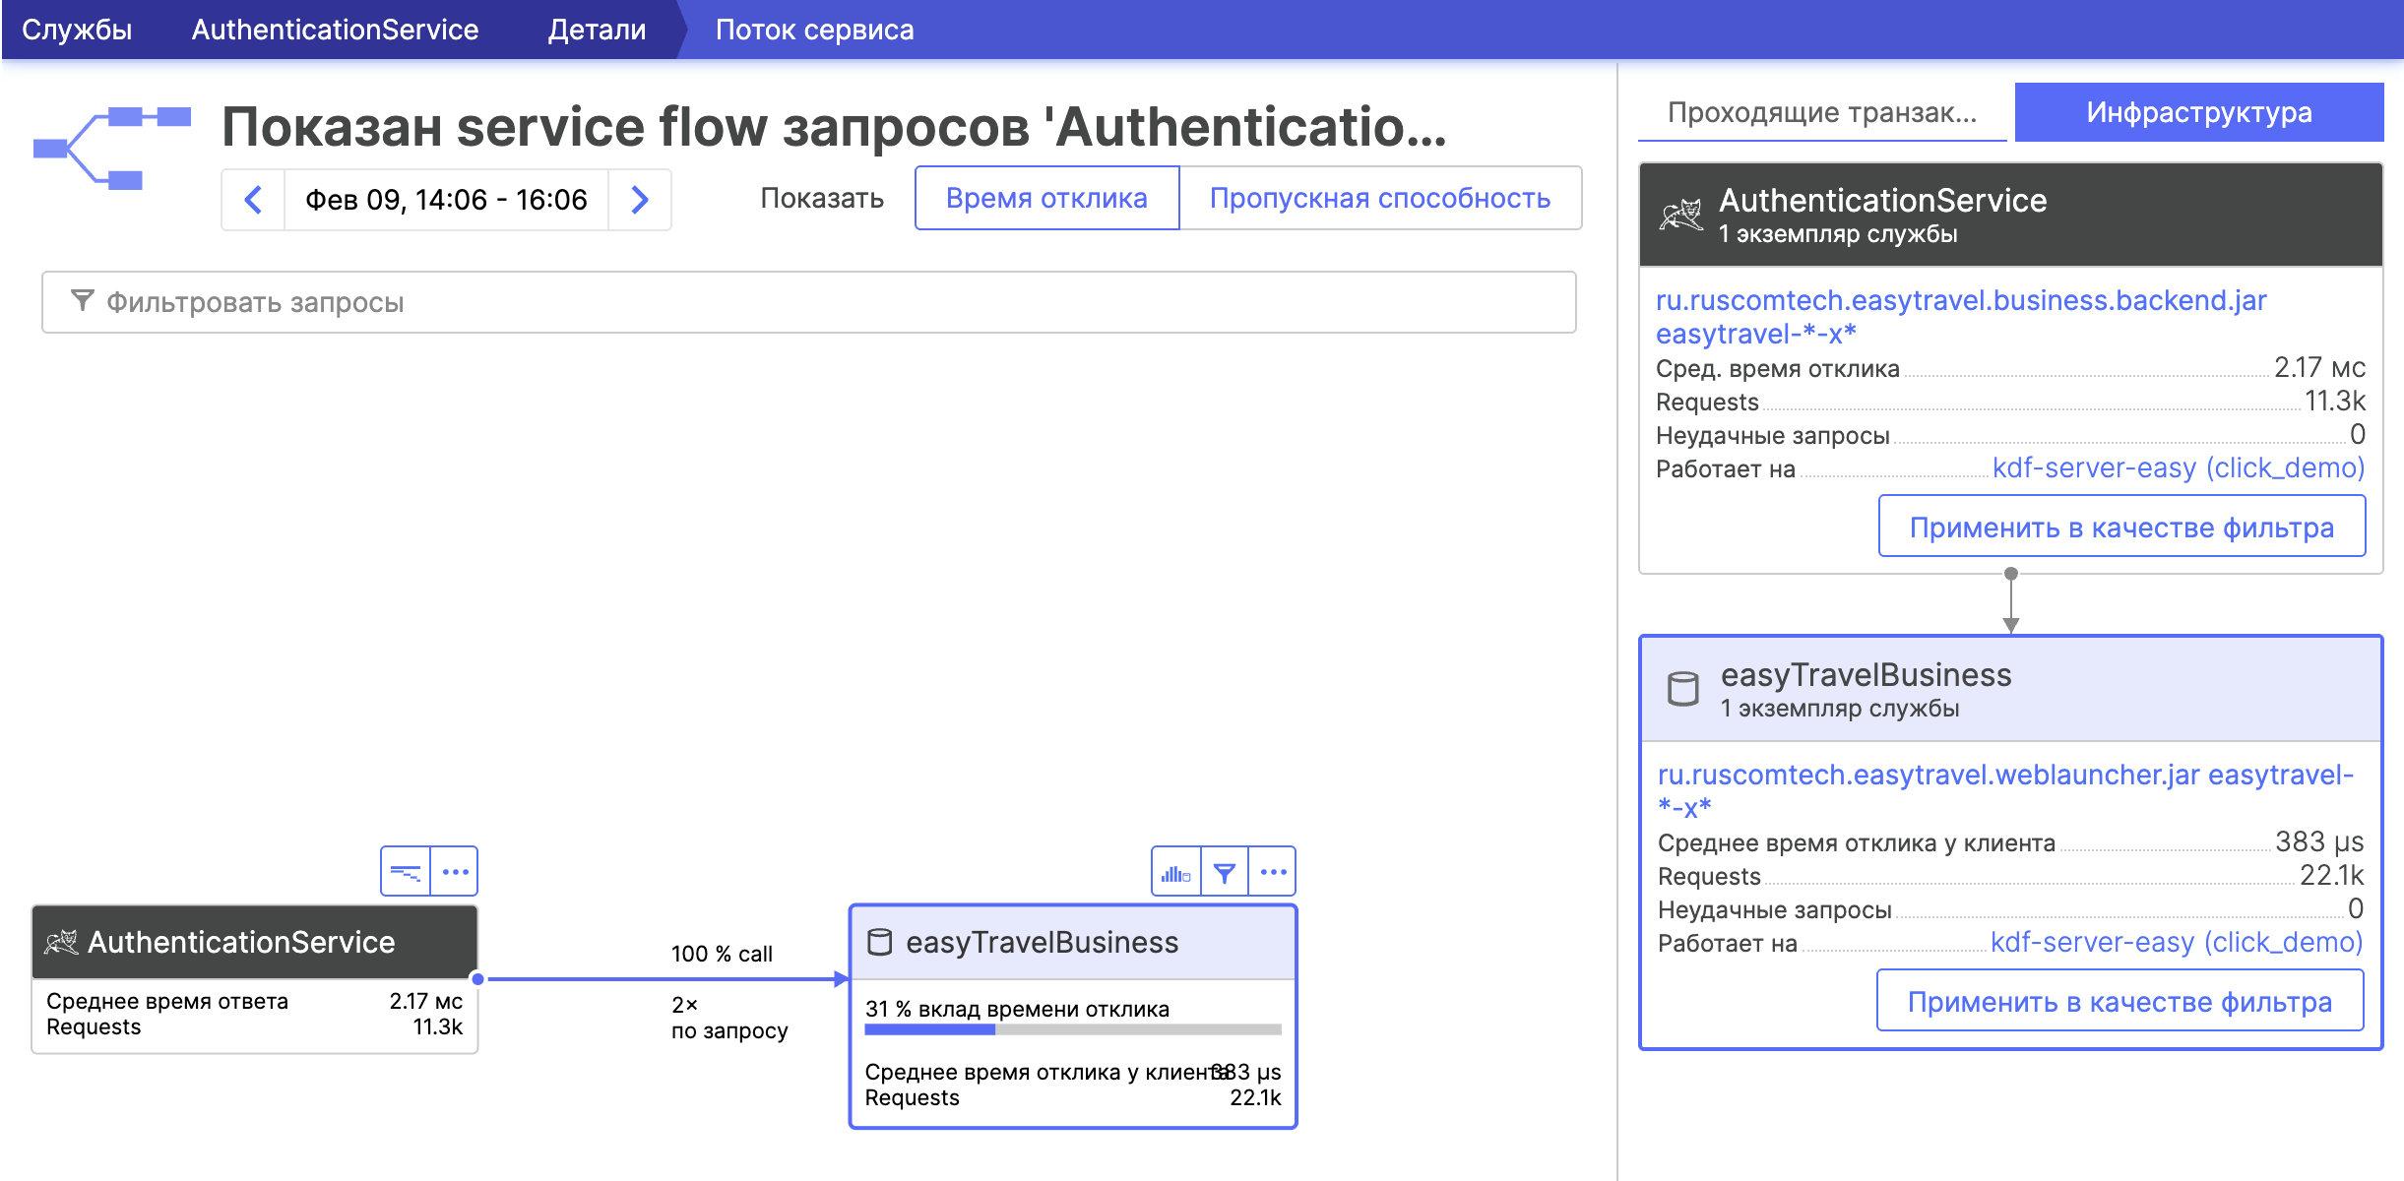Click the service flow diagram icon

pyautogui.click(x=111, y=148)
